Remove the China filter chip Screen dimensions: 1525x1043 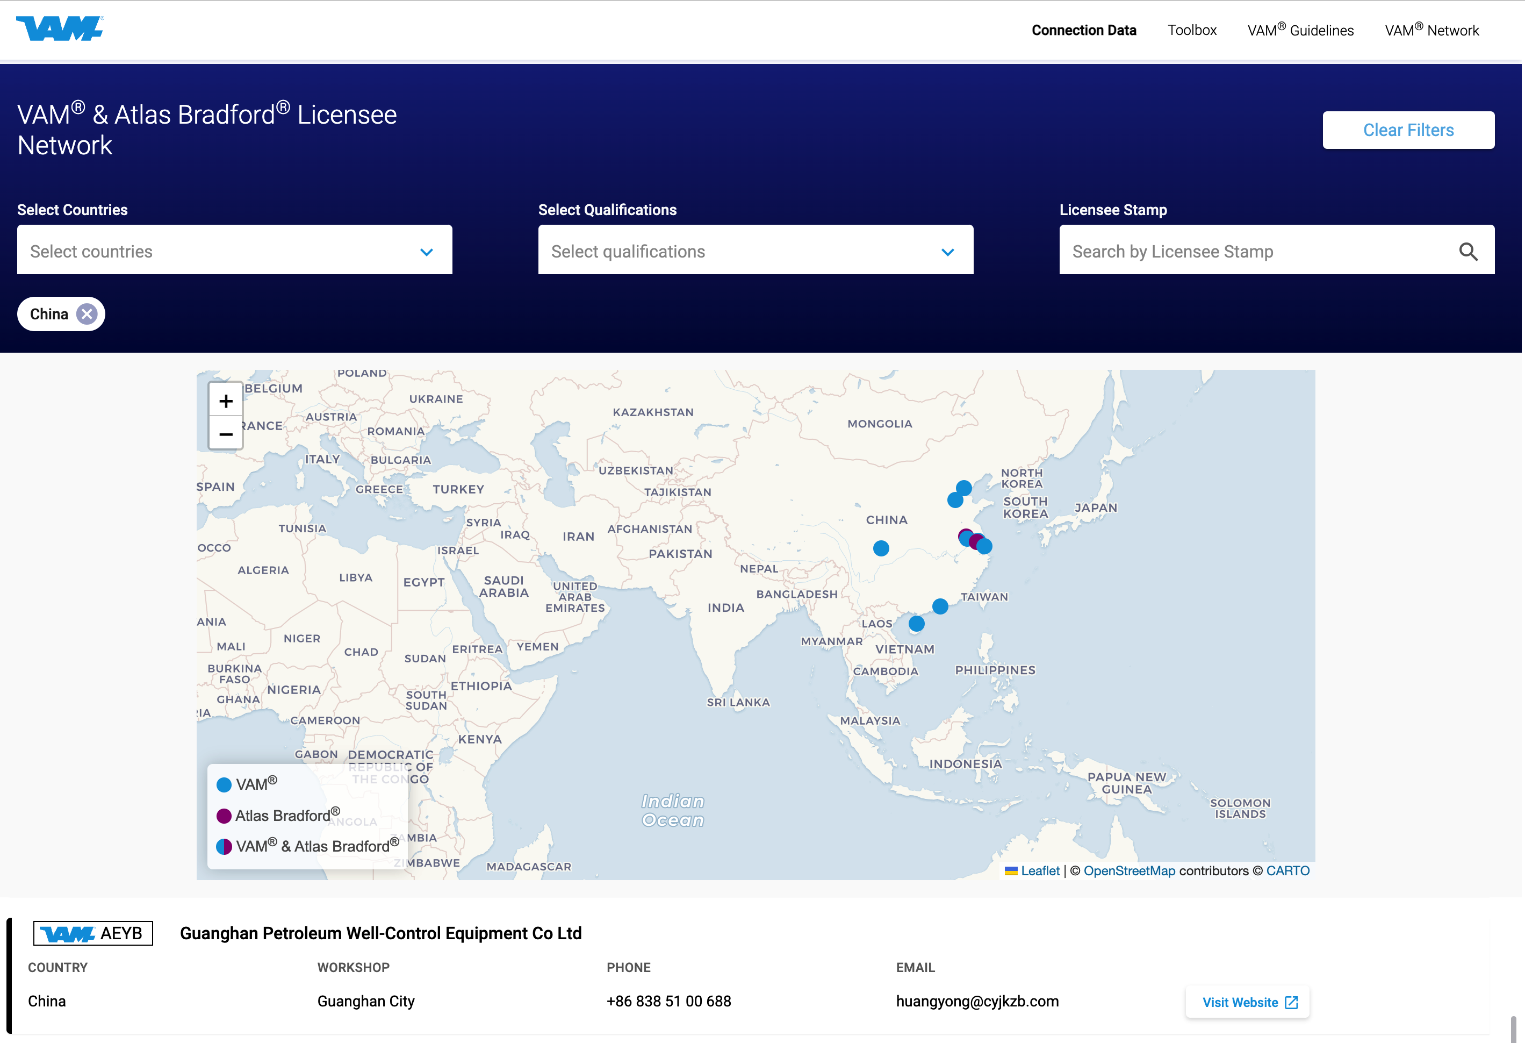pyautogui.click(x=87, y=315)
